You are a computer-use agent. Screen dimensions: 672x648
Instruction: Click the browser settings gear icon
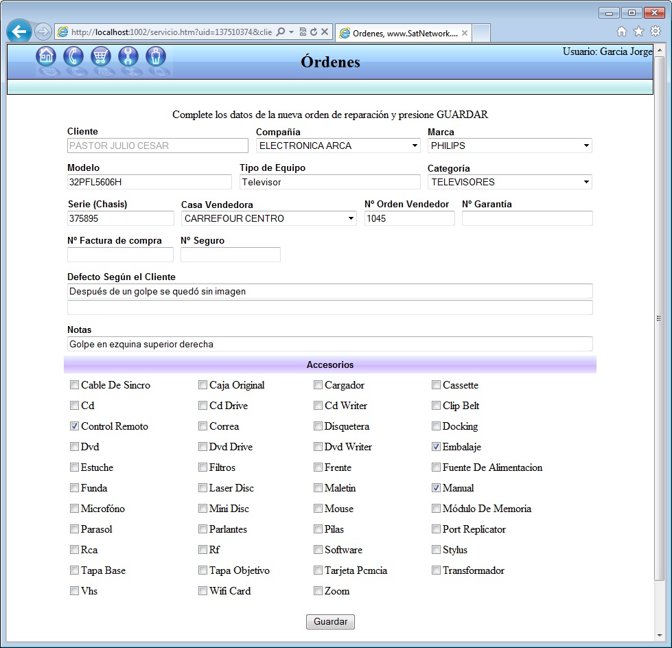click(x=656, y=31)
